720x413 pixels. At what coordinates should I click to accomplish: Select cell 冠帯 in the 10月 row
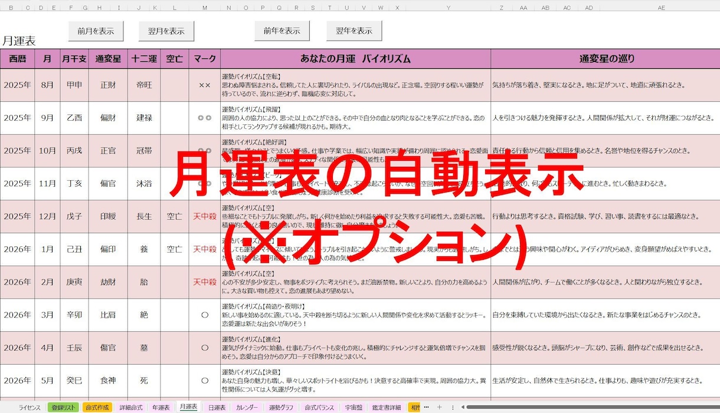144,150
